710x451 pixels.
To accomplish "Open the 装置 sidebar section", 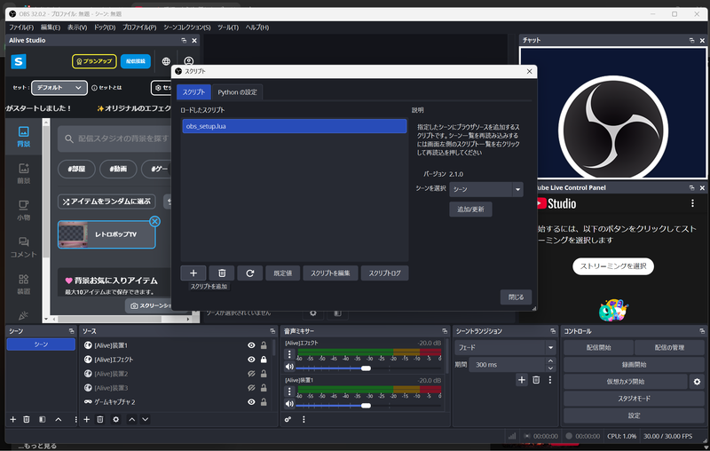I will click(24, 284).
